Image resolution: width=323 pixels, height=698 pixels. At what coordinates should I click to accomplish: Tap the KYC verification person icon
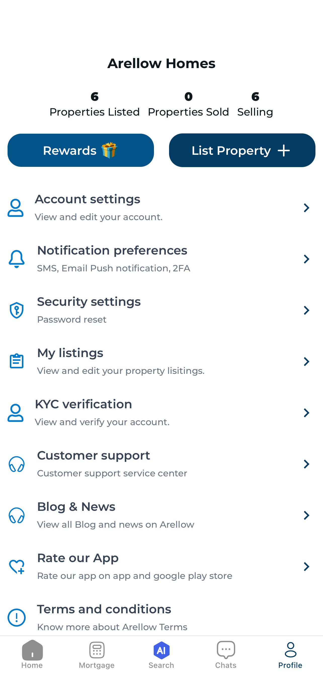click(15, 413)
